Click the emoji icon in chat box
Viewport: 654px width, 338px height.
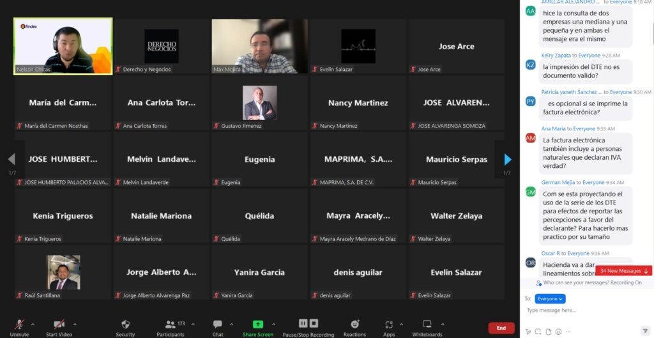[558, 332]
